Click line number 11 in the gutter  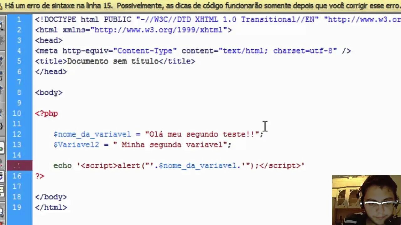[17, 124]
